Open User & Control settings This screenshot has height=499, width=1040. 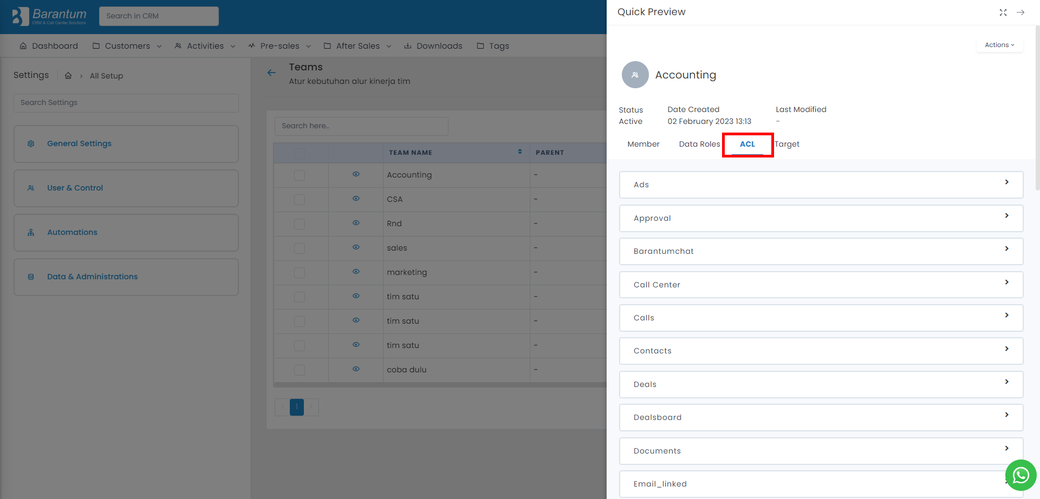(126, 188)
